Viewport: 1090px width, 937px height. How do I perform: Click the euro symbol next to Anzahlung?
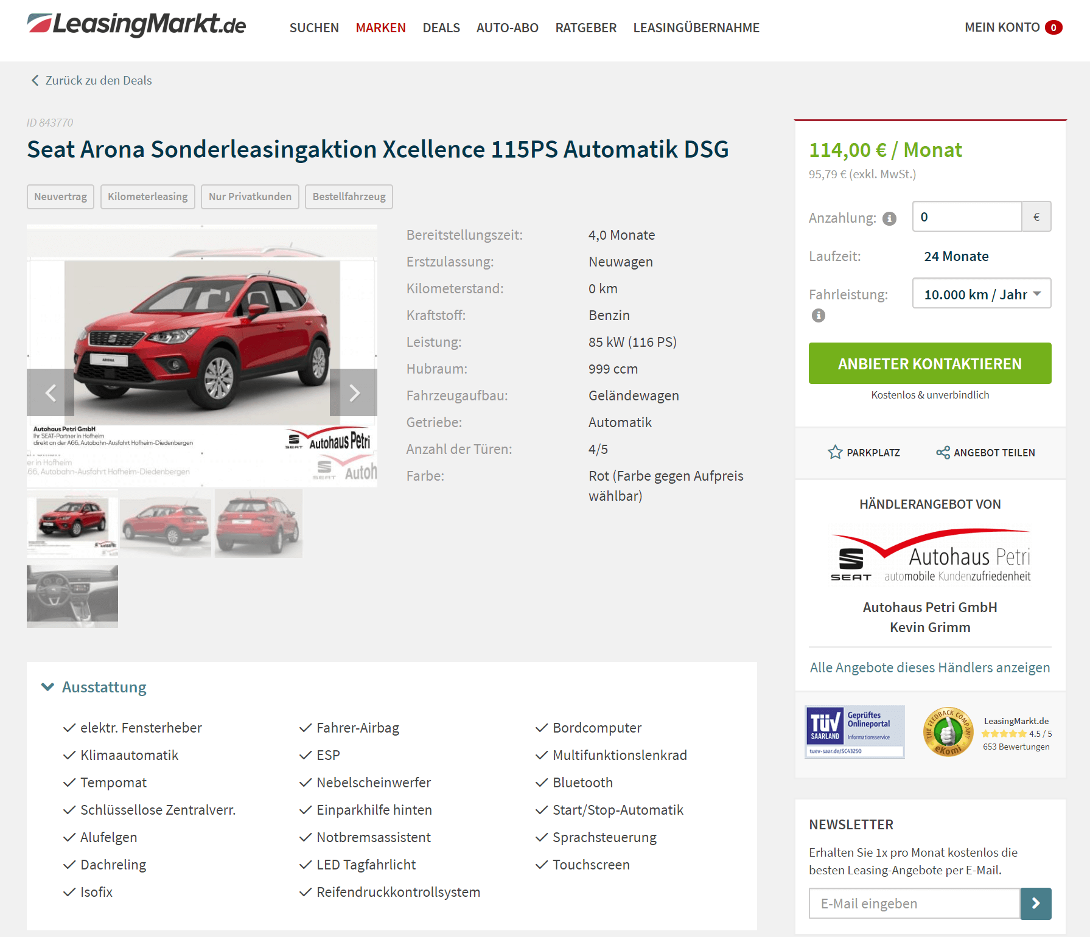pyautogui.click(x=1036, y=217)
